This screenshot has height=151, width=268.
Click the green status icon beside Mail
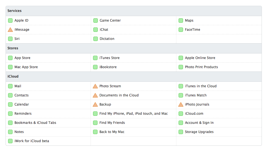point(10,86)
